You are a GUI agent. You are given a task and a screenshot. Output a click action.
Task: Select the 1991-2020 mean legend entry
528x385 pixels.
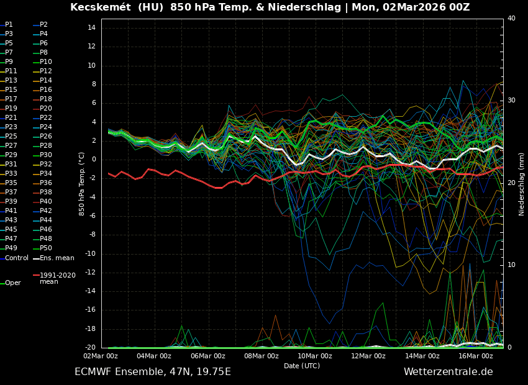(57, 278)
